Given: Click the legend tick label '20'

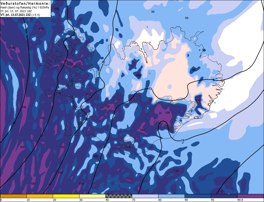Looking at the screenshot, I should 54,200.
